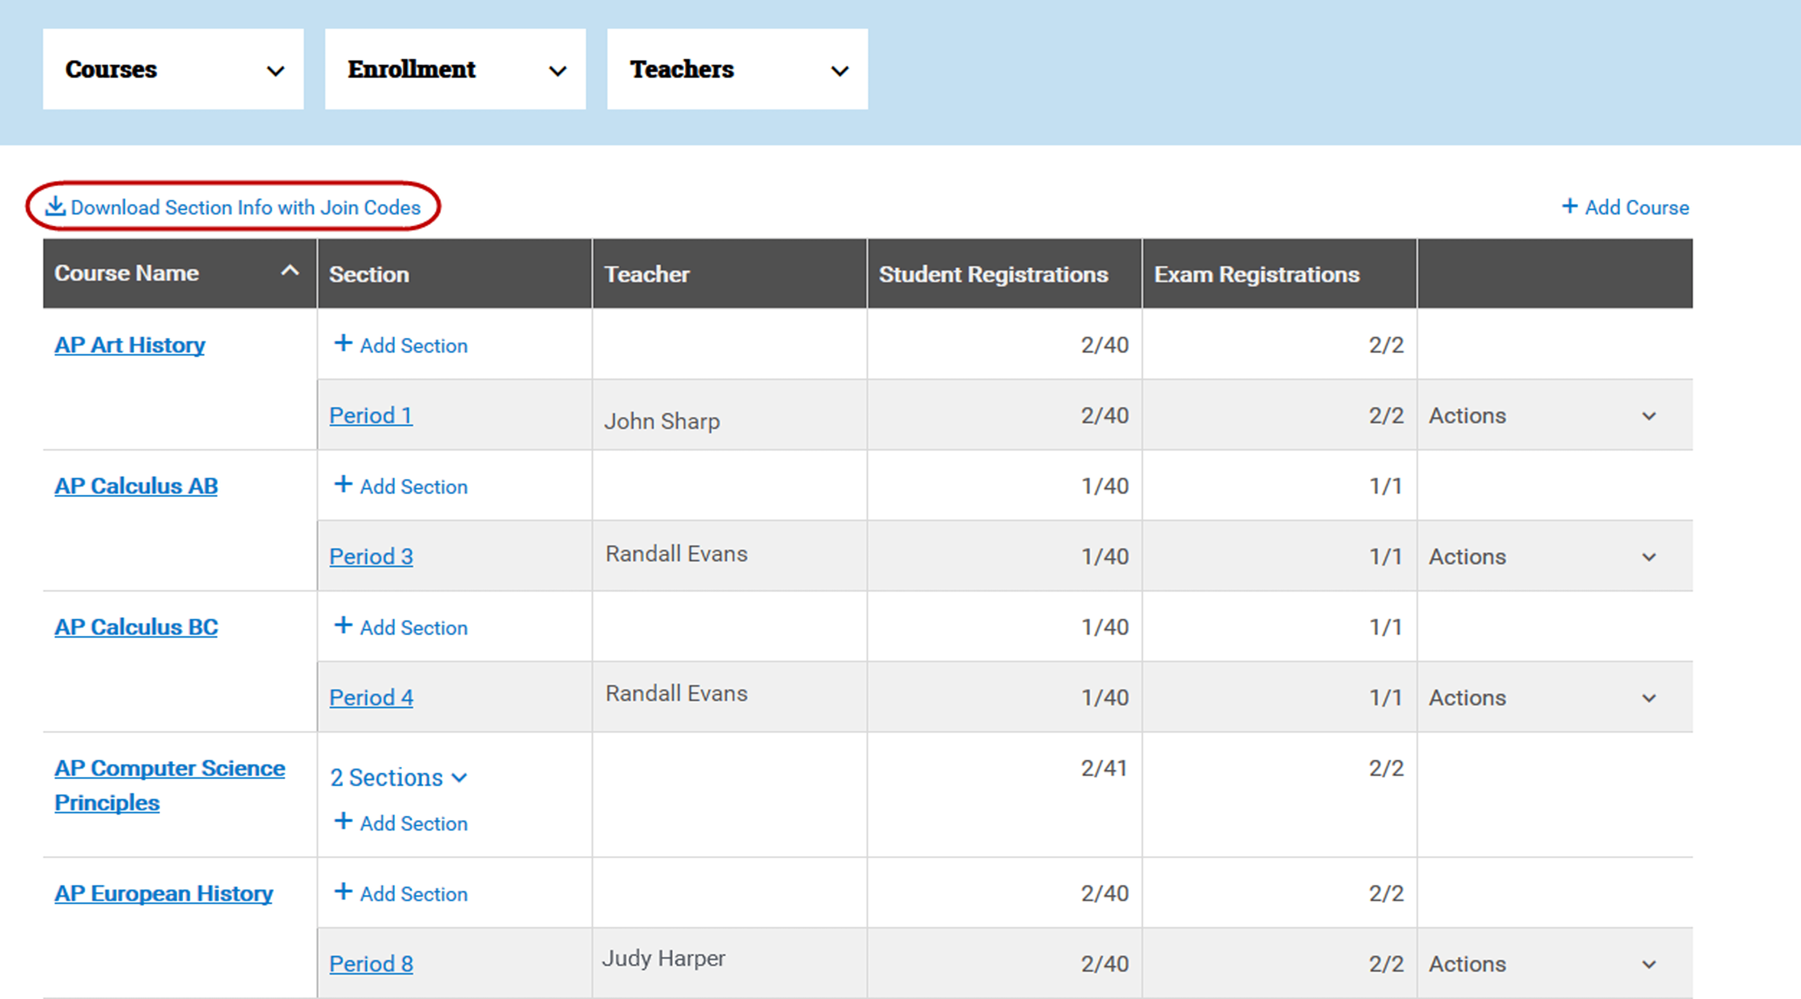The image size is (1801, 999).
Task: Open the Courses filter dropdown
Action: coord(173,69)
